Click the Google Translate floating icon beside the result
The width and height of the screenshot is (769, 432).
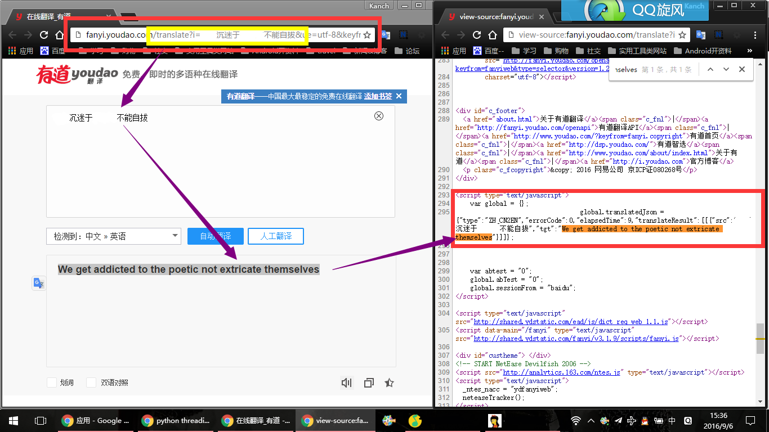point(38,283)
